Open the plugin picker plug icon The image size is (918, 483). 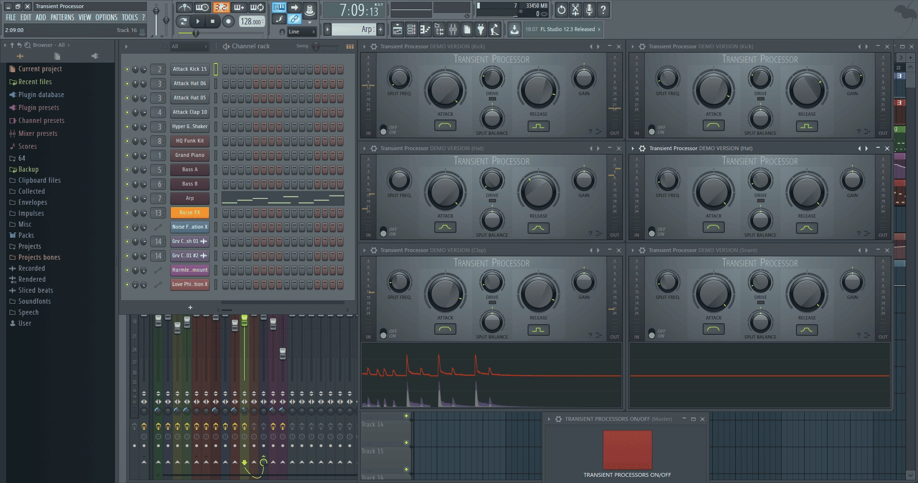(481, 30)
